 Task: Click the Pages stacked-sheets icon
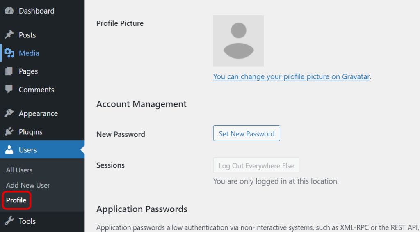pyautogui.click(x=9, y=71)
